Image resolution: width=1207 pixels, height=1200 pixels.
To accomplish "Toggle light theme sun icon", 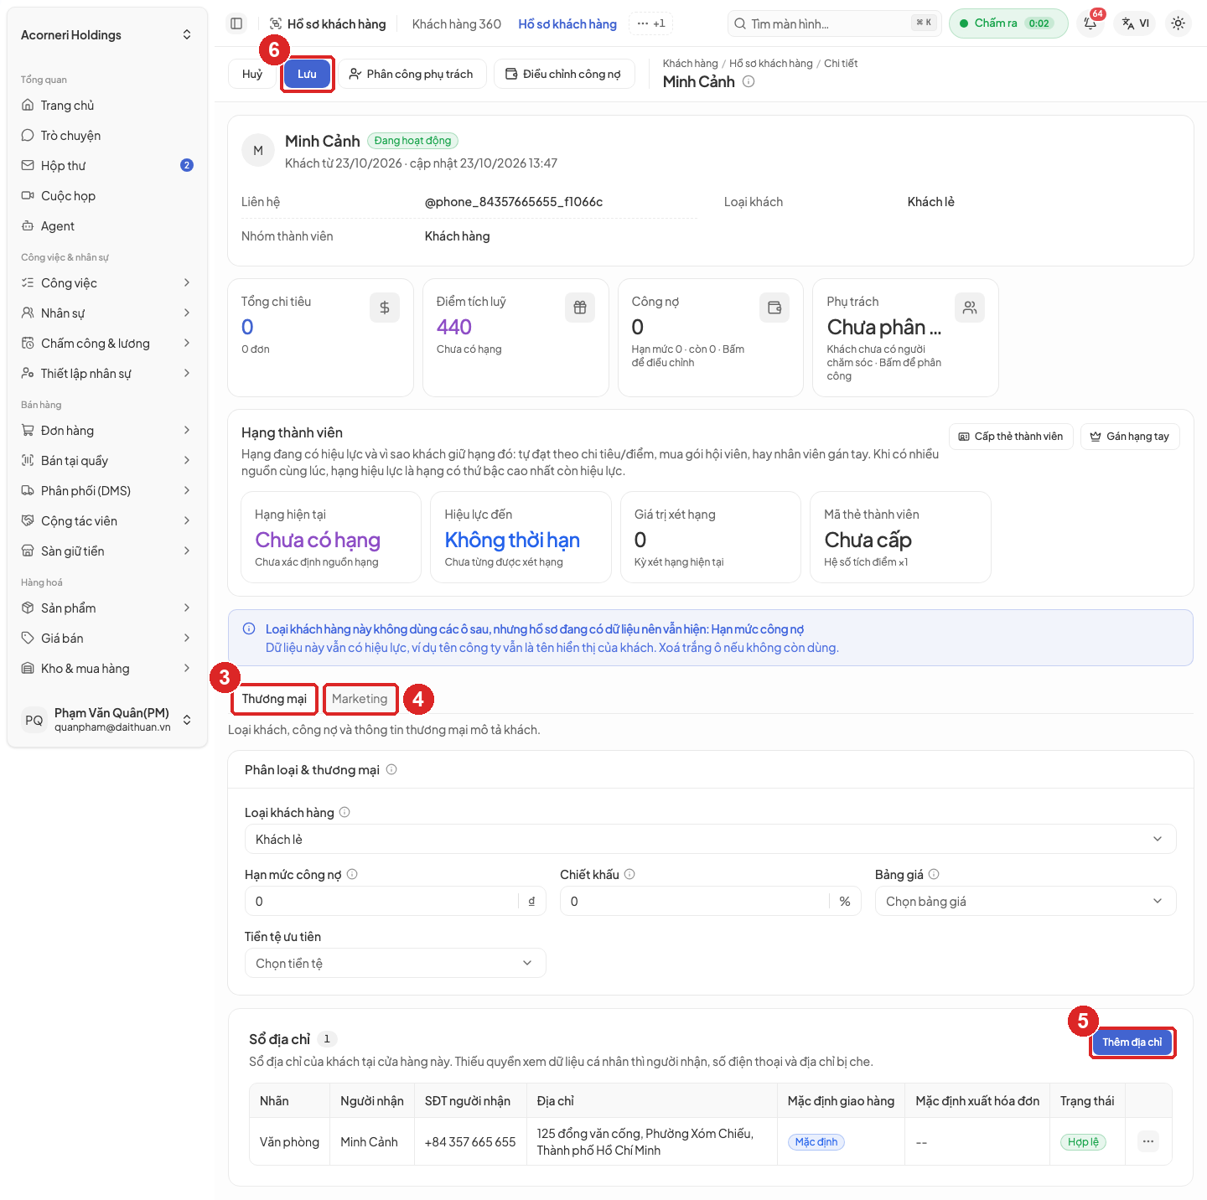I will 1178,23.
